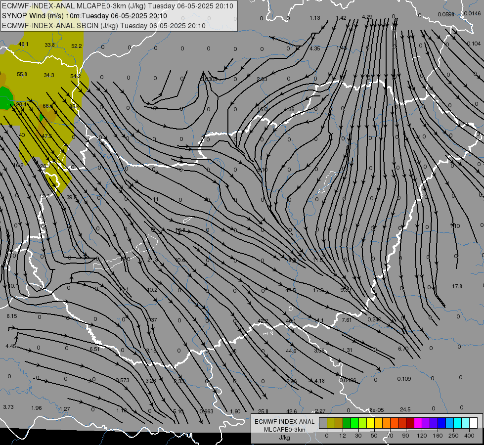Click the '250' legend tick label
484x445 pixels.
pyautogui.click(x=453, y=436)
